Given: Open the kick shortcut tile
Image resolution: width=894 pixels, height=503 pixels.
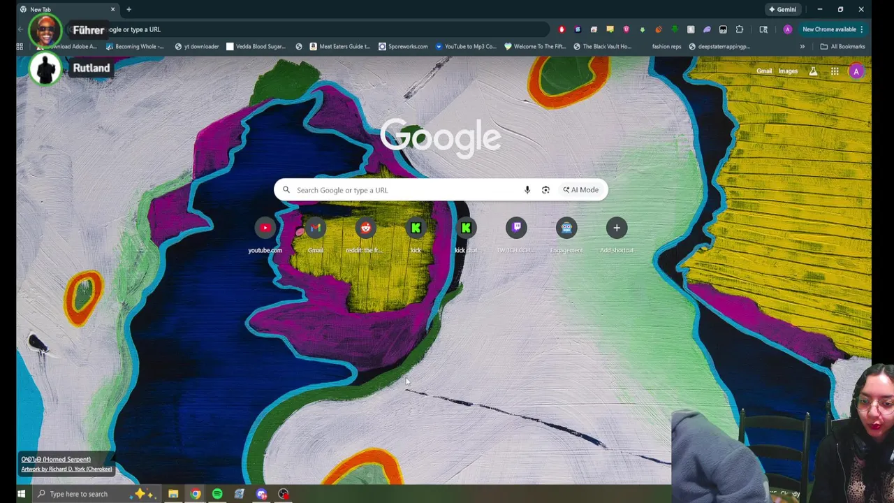Looking at the screenshot, I should tap(416, 234).
